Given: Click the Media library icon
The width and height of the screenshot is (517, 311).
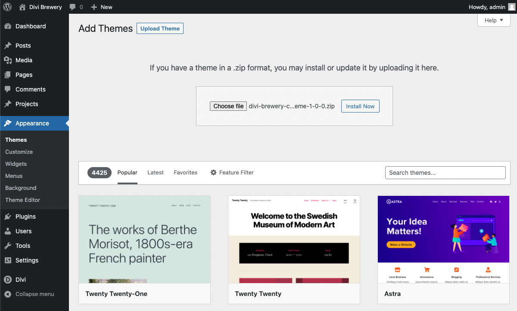Looking at the screenshot, I should (x=8, y=60).
